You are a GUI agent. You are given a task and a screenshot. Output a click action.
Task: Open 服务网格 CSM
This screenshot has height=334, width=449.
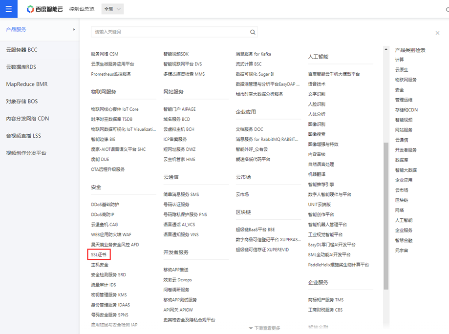(x=105, y=54)
